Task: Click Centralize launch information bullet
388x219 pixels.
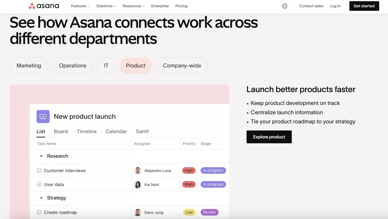Action: (287, 112)
